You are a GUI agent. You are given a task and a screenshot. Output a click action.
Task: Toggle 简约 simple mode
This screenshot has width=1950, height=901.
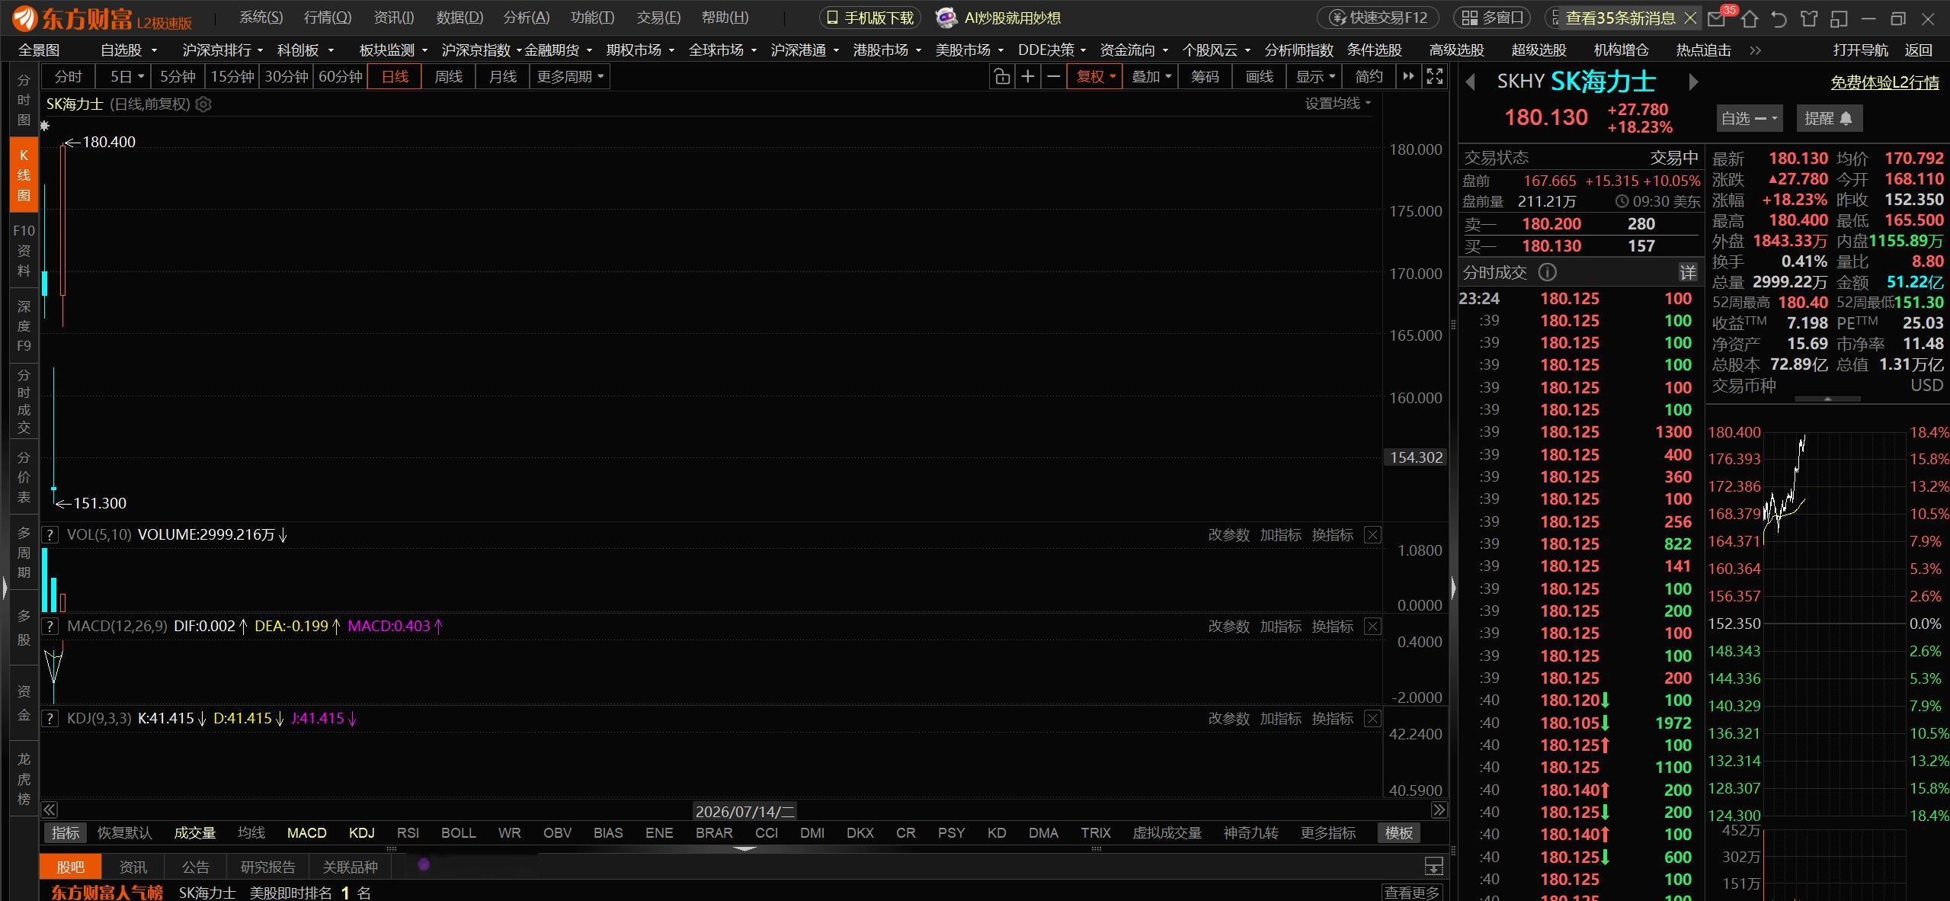(x=1369, y=76)
